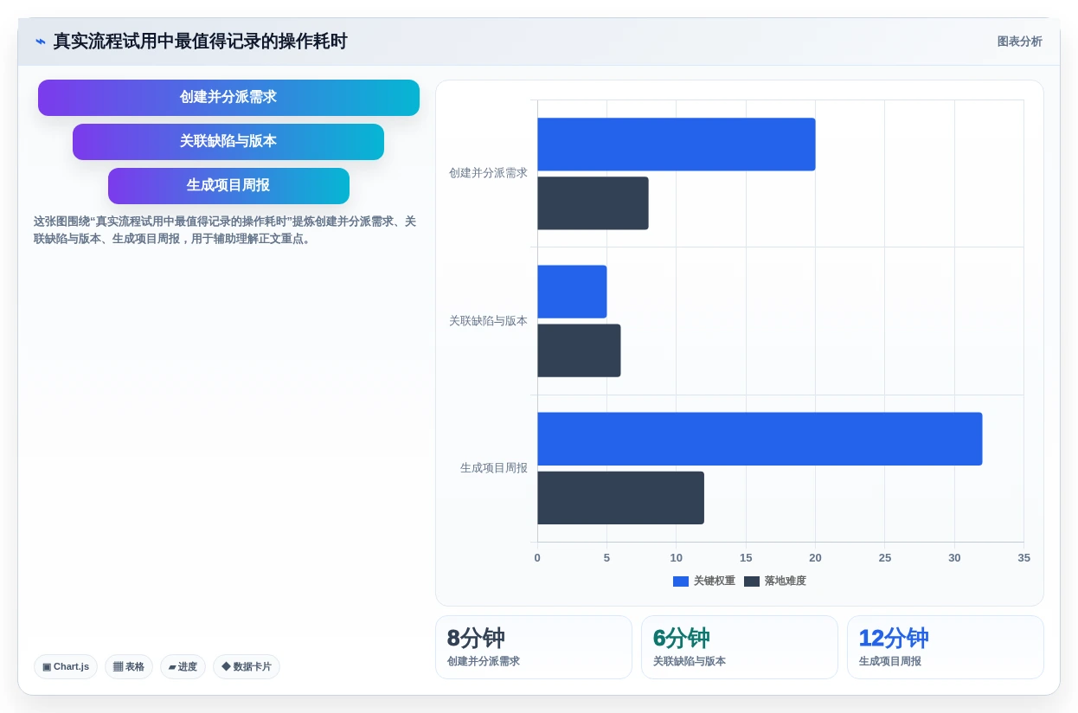
Task: Click the x-axis tick value 35
Action: pyautogui.click(x=1023, y=558)
